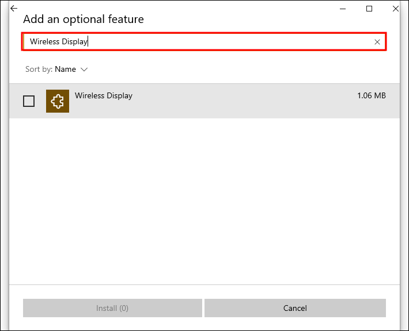Screen dimensions: 409x331
Task: Click the "Add an optional feature" heading
Action: (x=84, y=20)
